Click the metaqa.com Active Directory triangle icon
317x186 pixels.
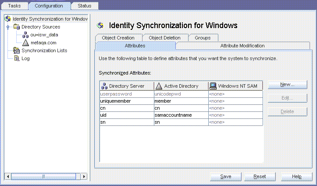click(x=25, y=43)
